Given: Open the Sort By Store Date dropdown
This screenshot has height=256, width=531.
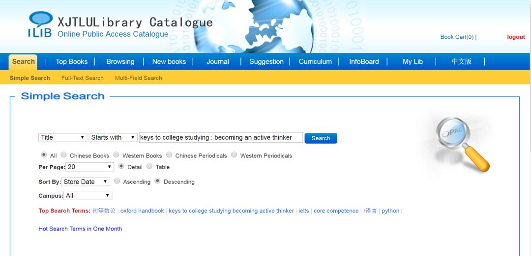Looking at the screenshot, I should (x=86, y=181).
